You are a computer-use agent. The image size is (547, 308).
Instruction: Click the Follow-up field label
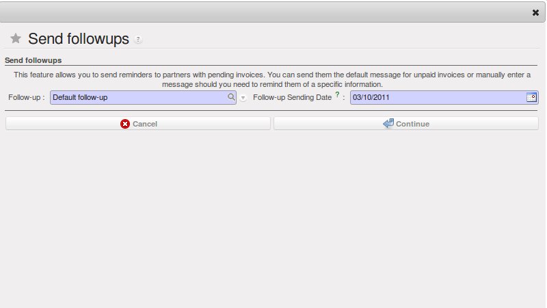27,98
